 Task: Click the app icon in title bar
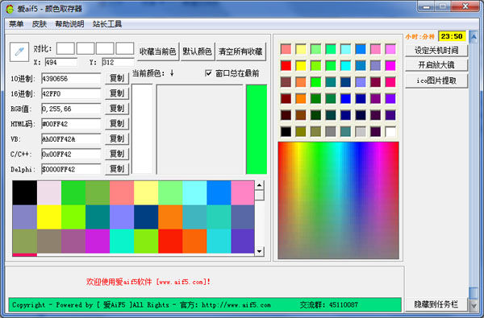(x=10, y=9)
